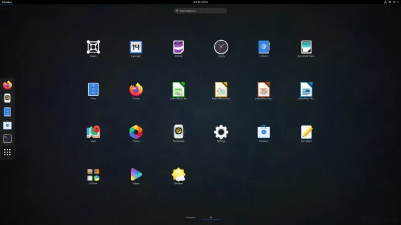This screenshot has width=401, height=225.
Task: Click the network status icon in top bar
Action: (x=385, y=2)
